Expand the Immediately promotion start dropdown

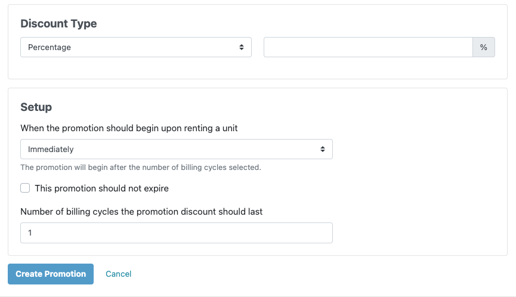(176, 149)
